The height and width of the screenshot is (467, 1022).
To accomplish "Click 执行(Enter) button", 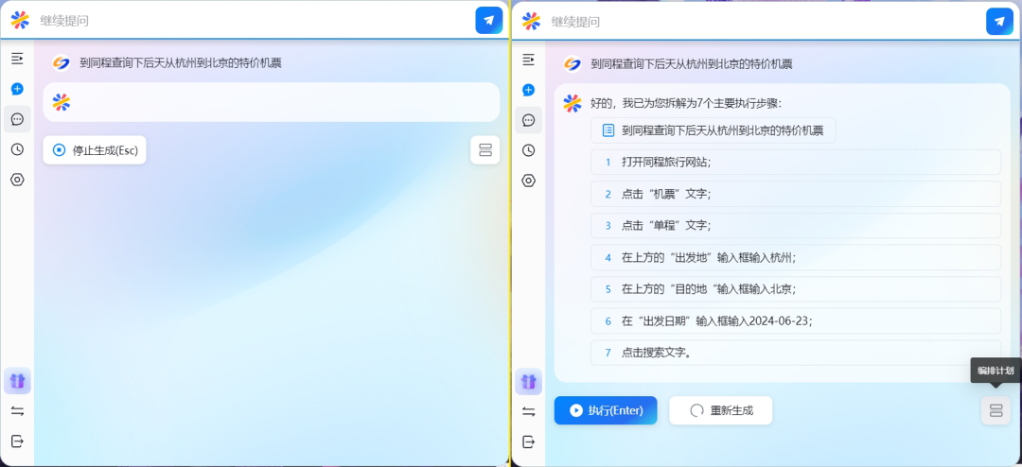I will point(606,410).
